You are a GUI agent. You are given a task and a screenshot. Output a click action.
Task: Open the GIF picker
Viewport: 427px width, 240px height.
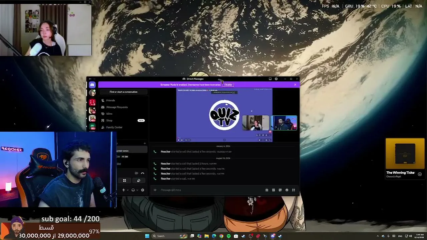[274, 190]
